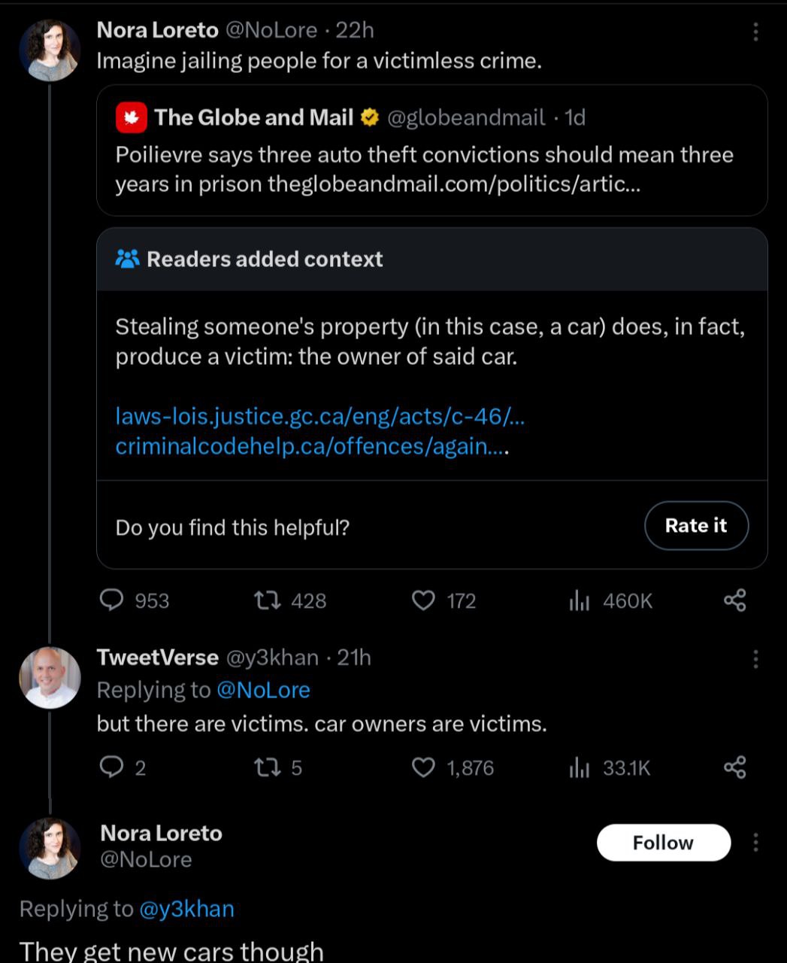Share TweetVerse's reply tweet

click(734, 767)
